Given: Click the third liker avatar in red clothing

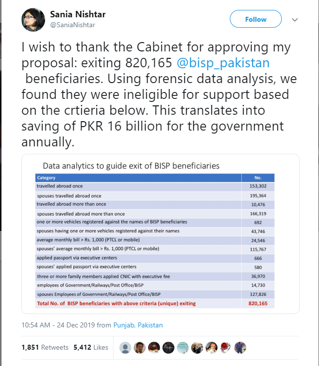Looking at the screenshot, I should 155,348.
